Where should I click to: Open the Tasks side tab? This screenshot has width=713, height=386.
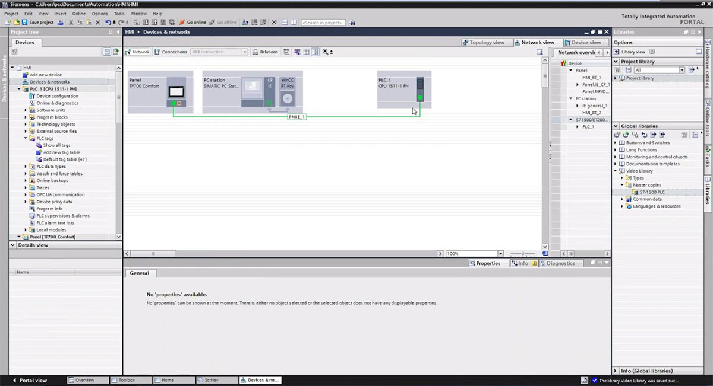point(708,158)
